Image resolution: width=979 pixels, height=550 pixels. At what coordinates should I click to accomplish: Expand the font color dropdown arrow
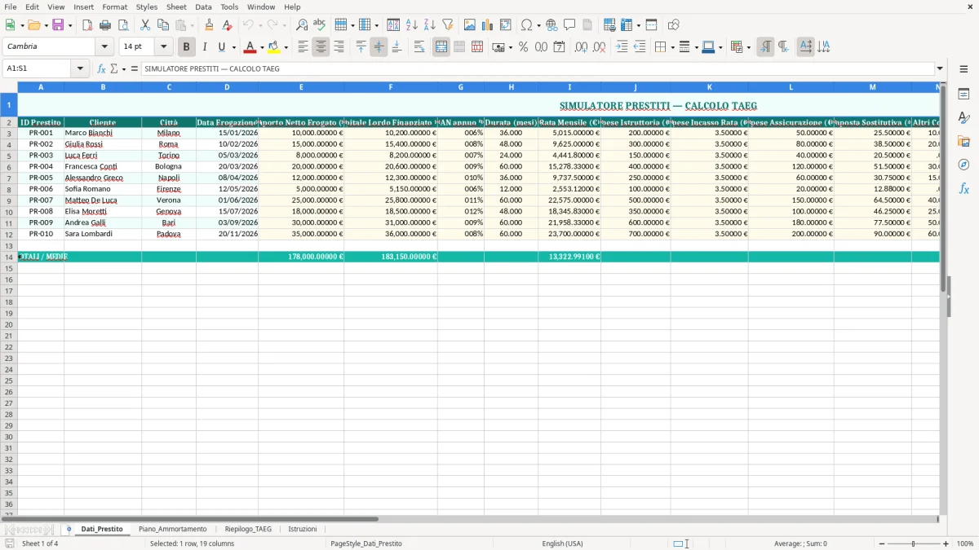(x=262, y=47)
